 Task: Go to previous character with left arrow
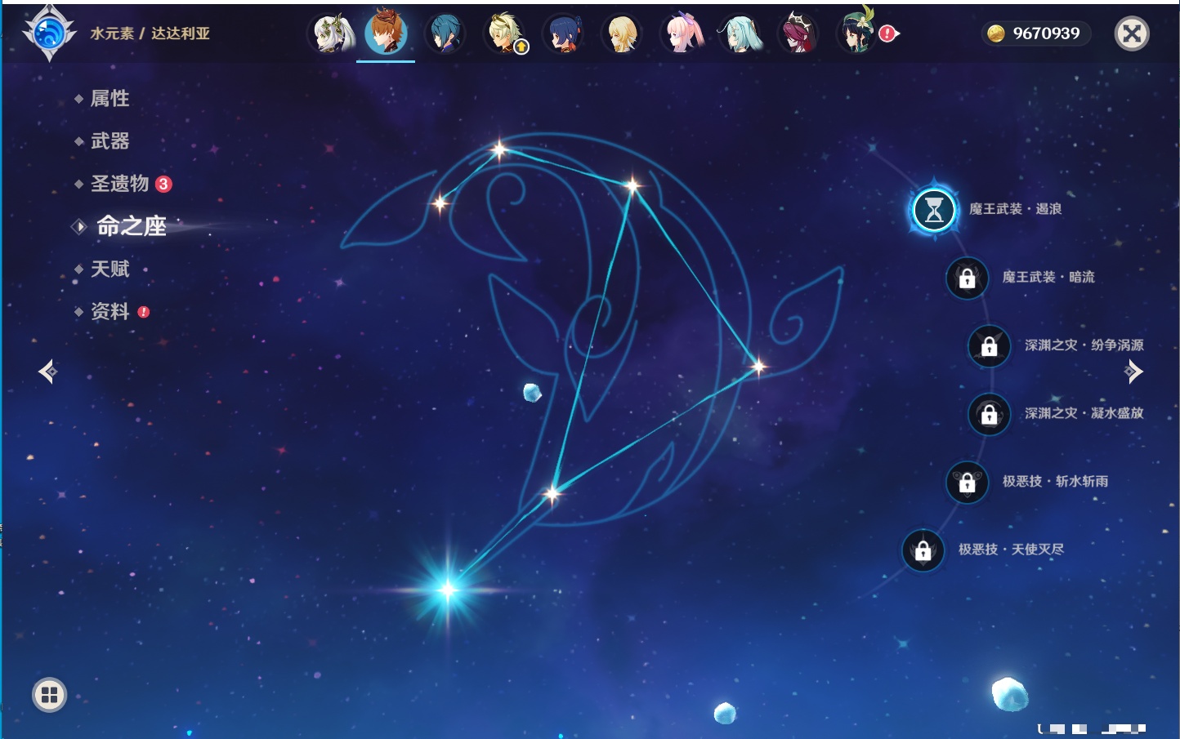click(x=47, y=372)
